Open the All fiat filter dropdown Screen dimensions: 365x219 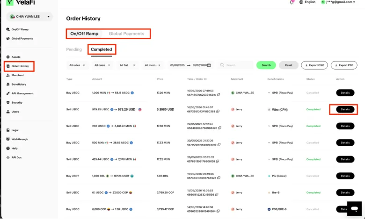127,65
